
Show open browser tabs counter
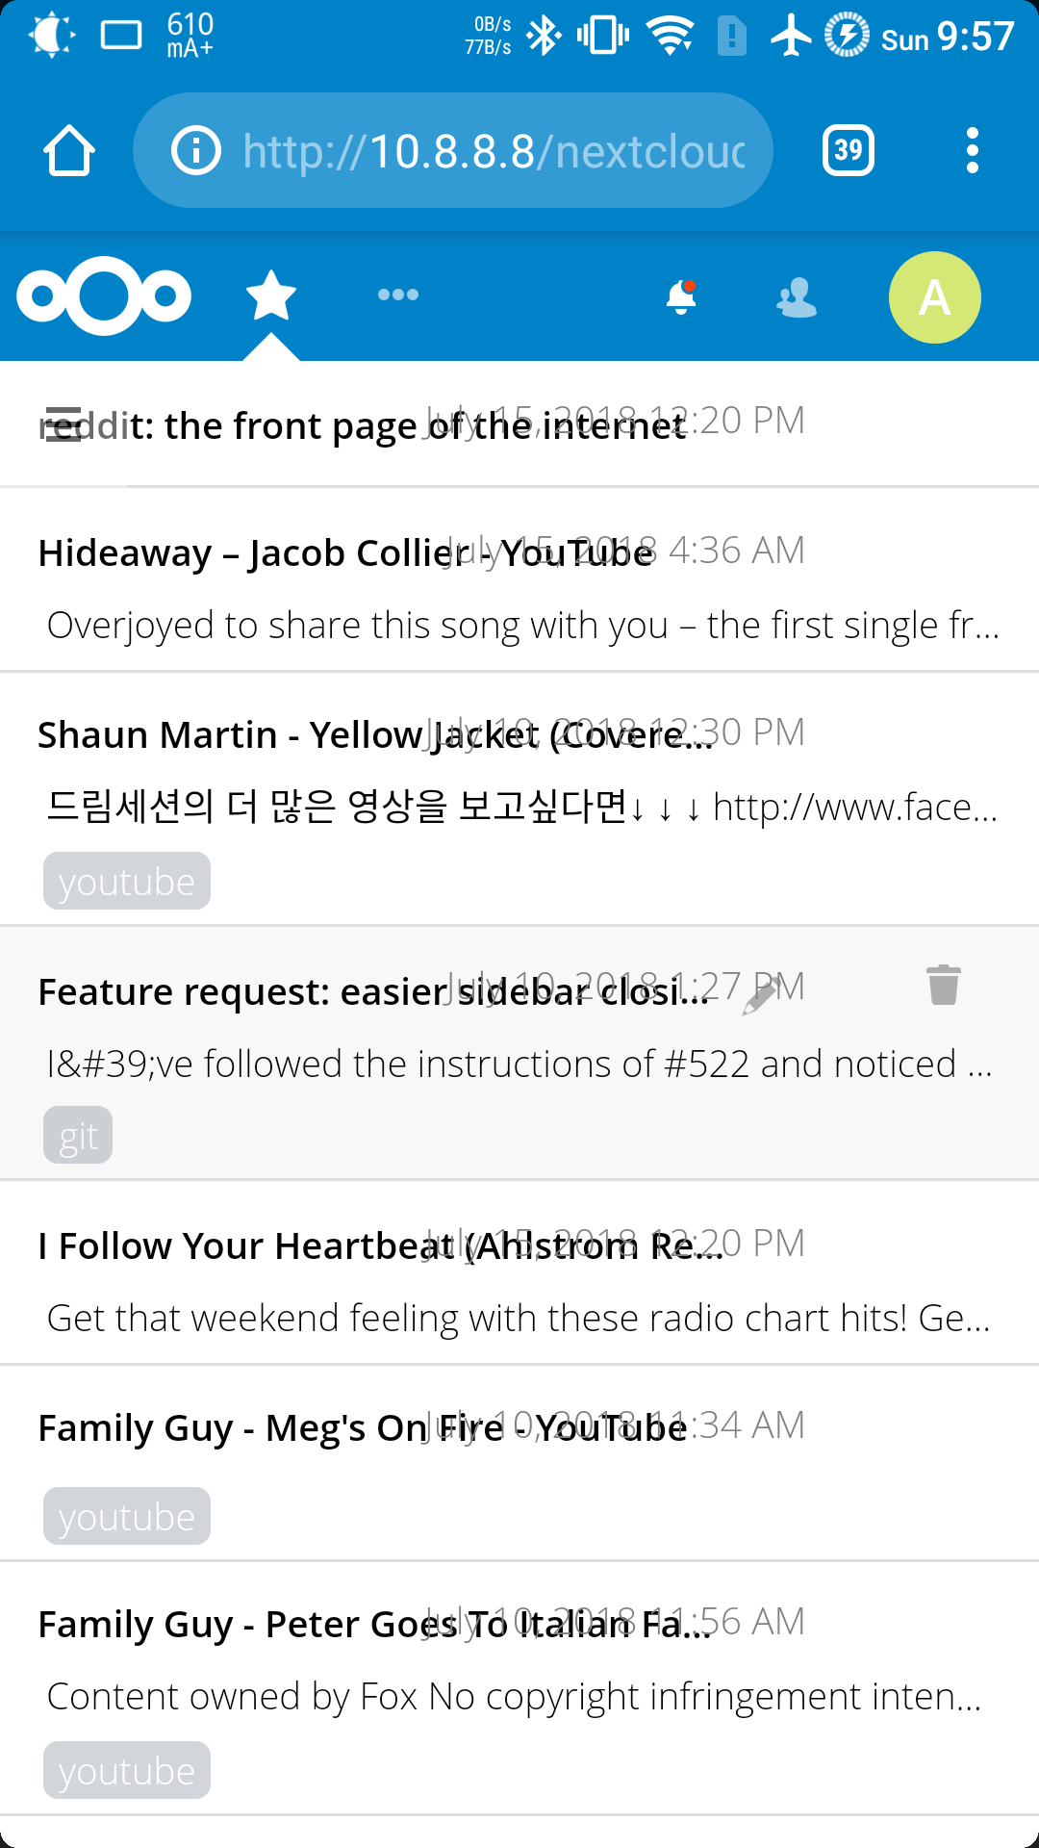[849, 149]
